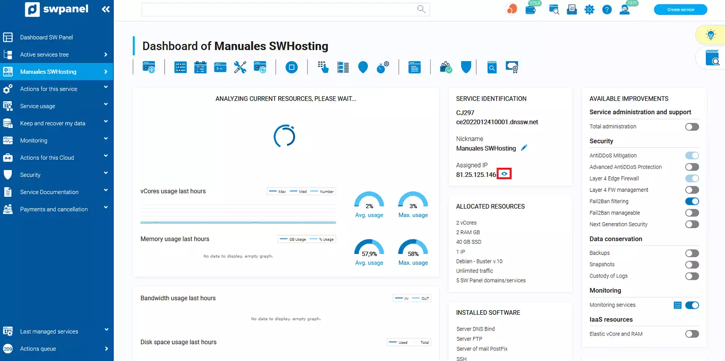Click the round stop service icon
The image size is (725, 361).
click(291, 68)
